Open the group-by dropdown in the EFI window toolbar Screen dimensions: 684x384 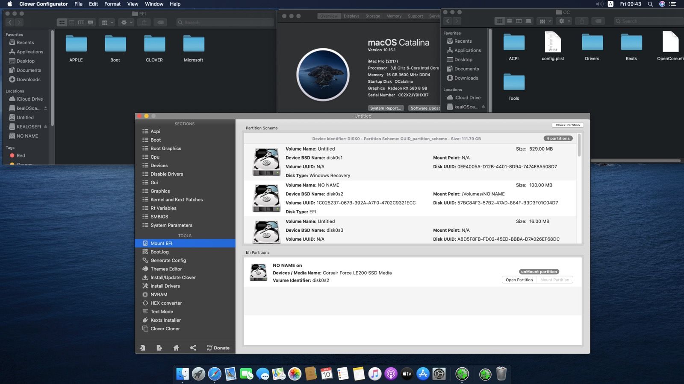106,23
